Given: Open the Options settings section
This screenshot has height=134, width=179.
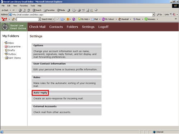Looking at the screenshot, I should pyautogui.click(x=38, y=45).
